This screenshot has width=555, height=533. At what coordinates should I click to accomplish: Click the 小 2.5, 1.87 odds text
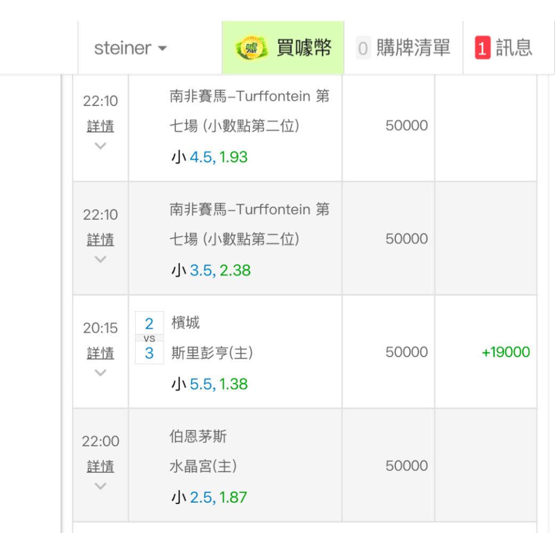[209, 497]
